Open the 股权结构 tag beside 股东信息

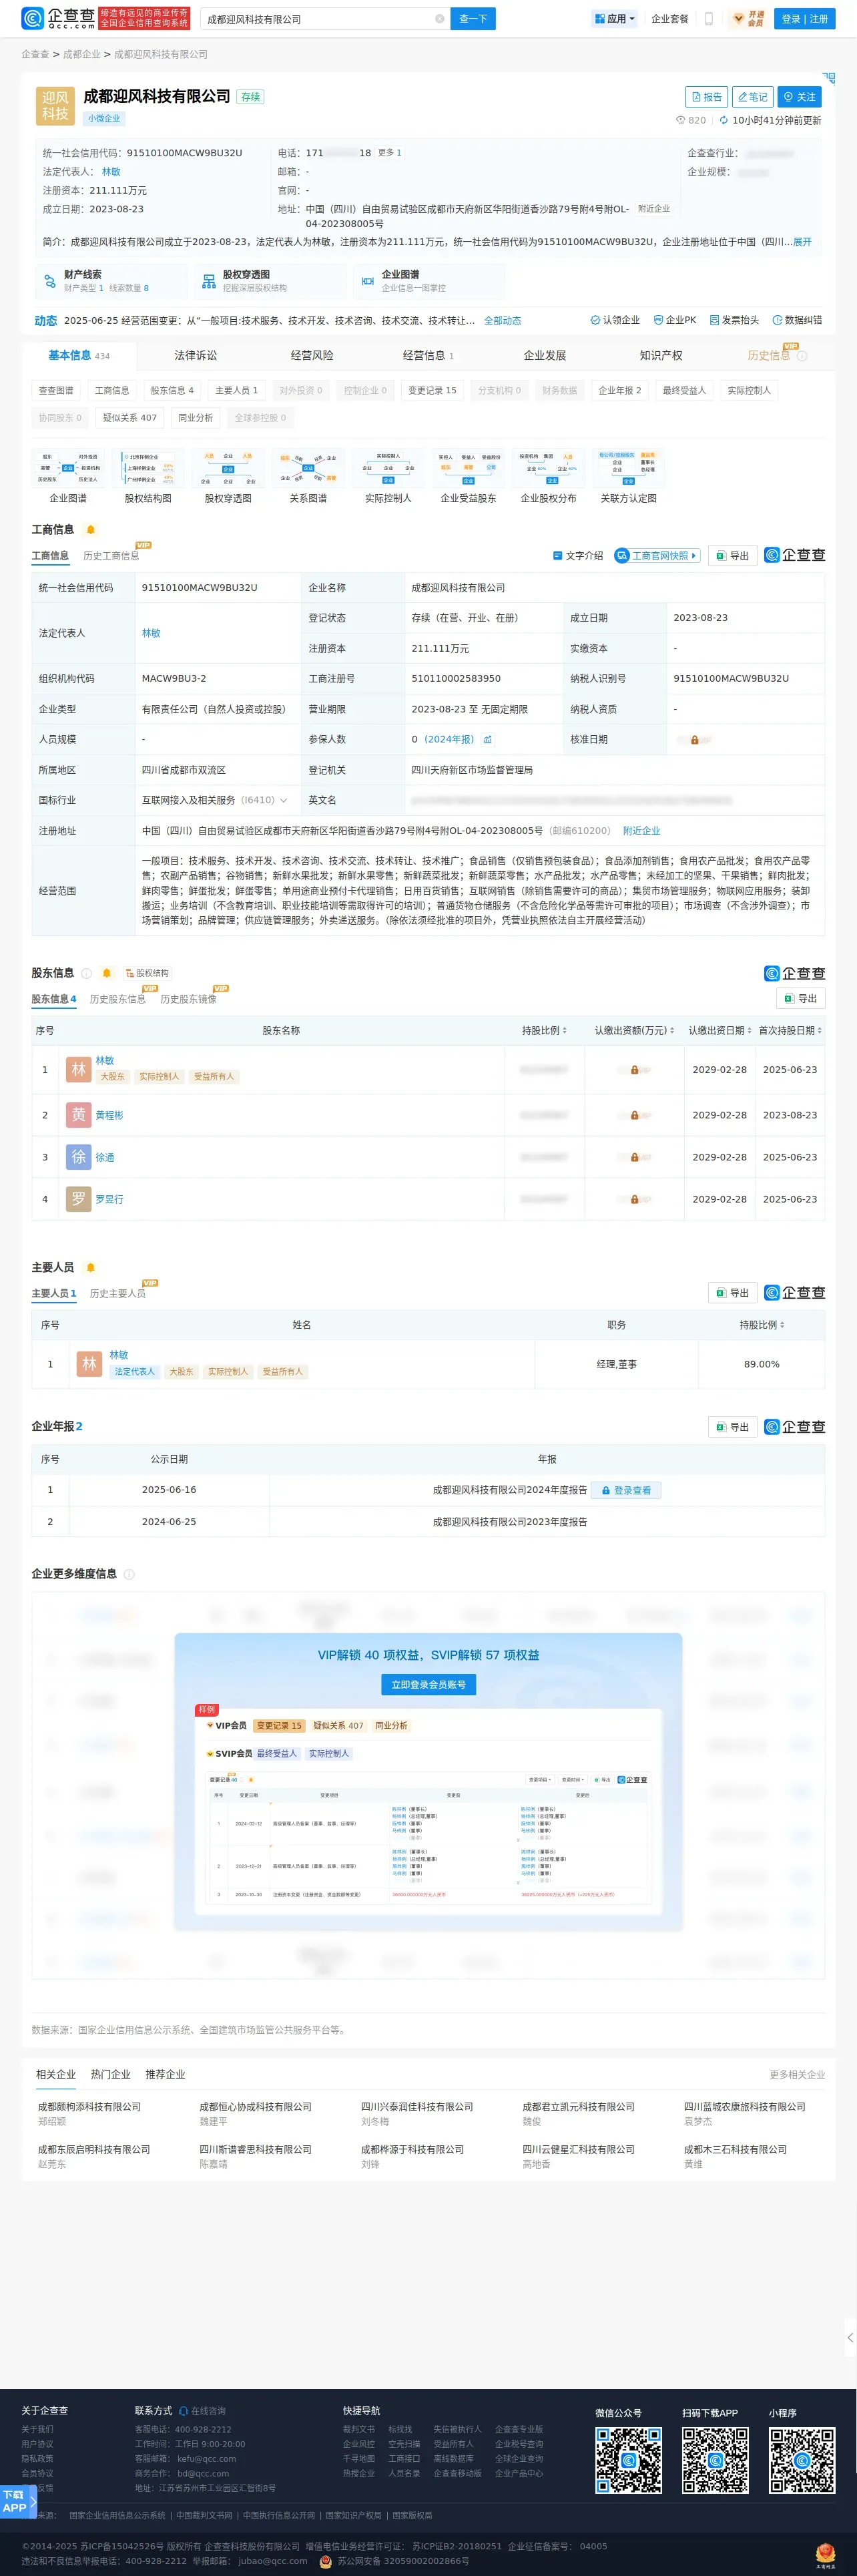click(x=147, y=973)
